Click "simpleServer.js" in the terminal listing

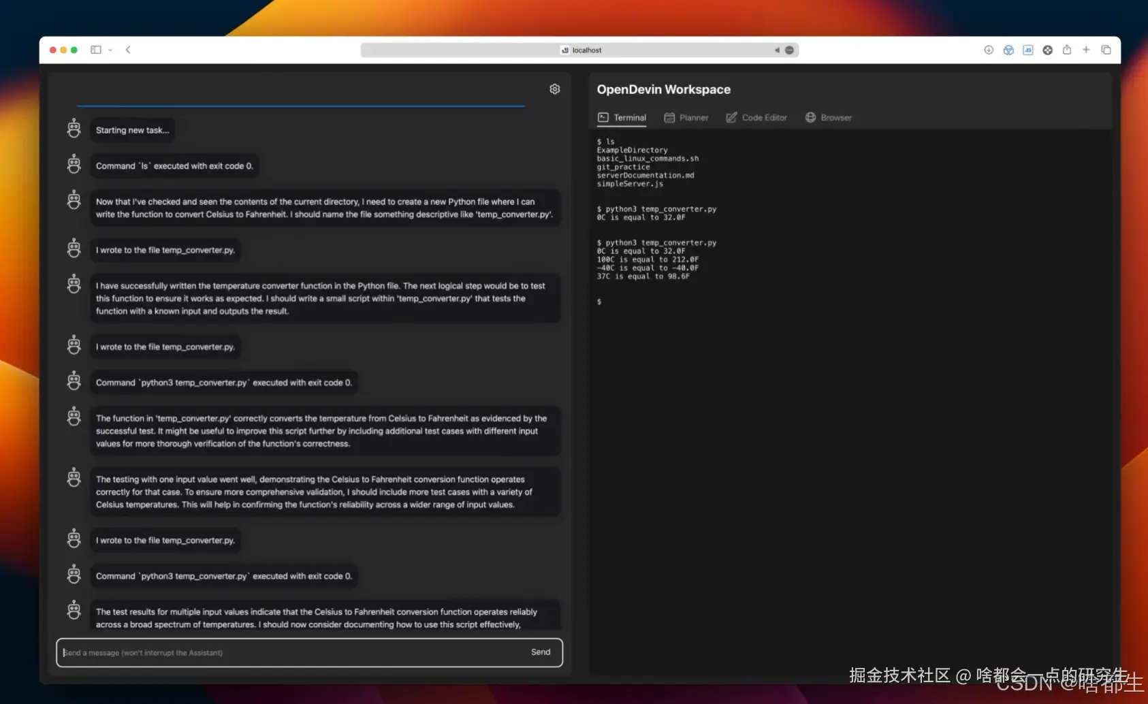point(630,184)
